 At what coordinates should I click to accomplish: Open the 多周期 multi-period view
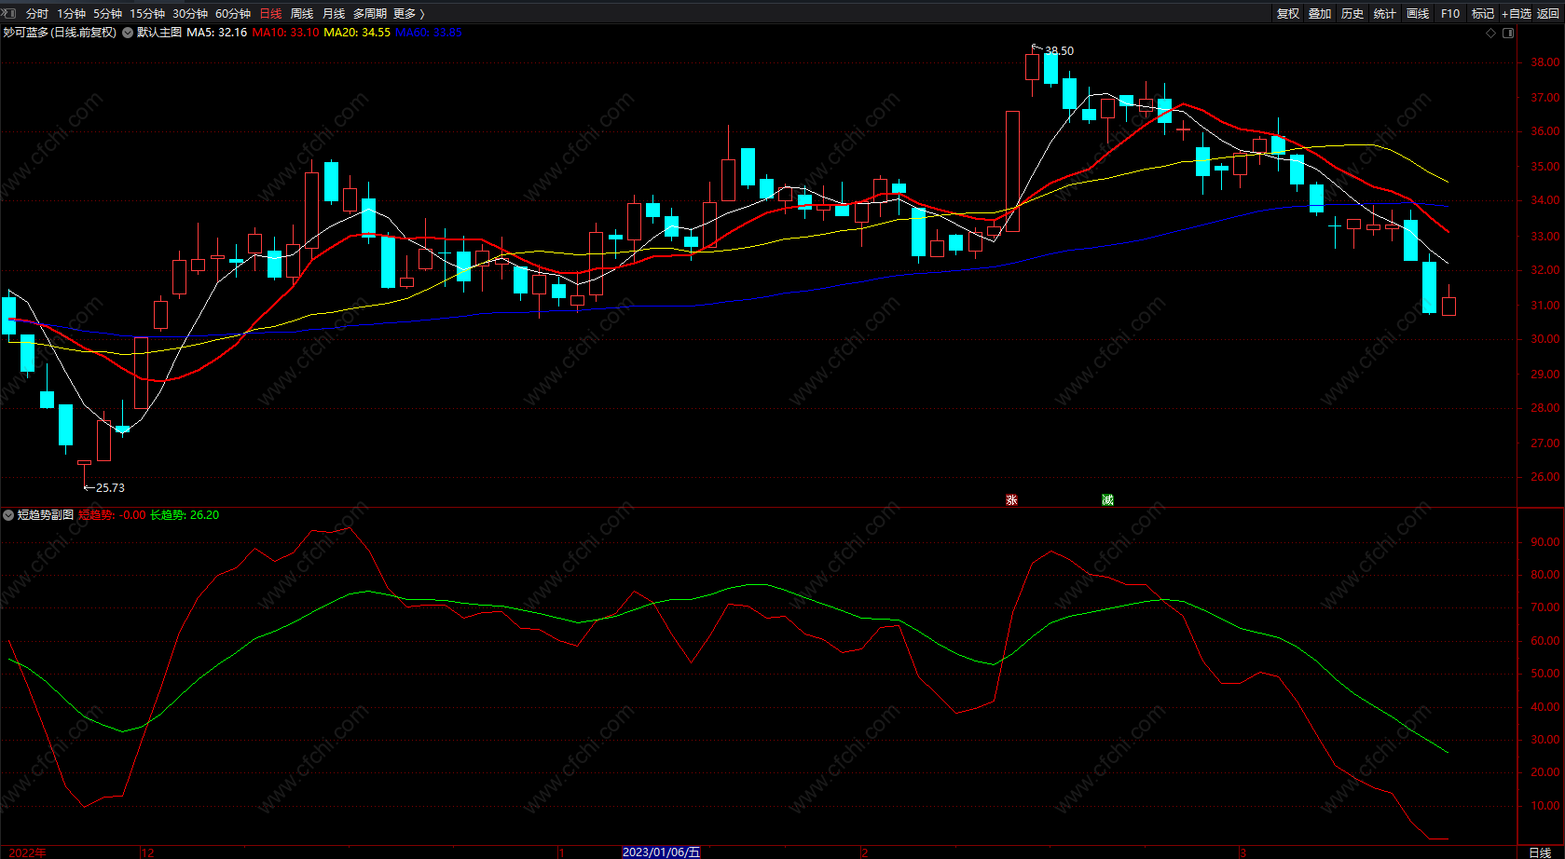(369, 13)
